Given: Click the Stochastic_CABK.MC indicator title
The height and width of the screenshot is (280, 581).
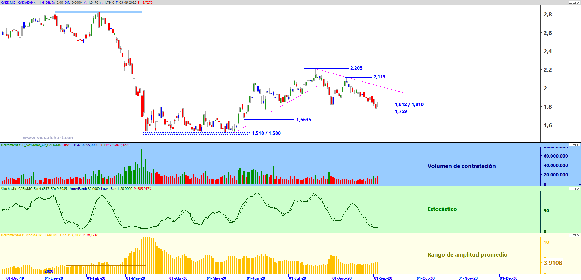Looking at the screenshot, I should click(16, 189).
